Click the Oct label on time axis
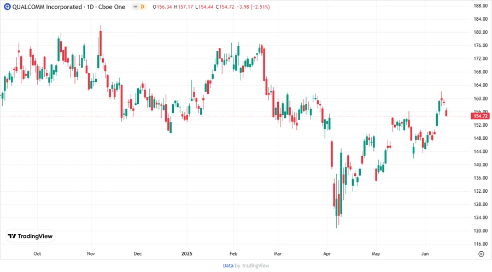Screen dimensions: 492x272 coord(37,253)
